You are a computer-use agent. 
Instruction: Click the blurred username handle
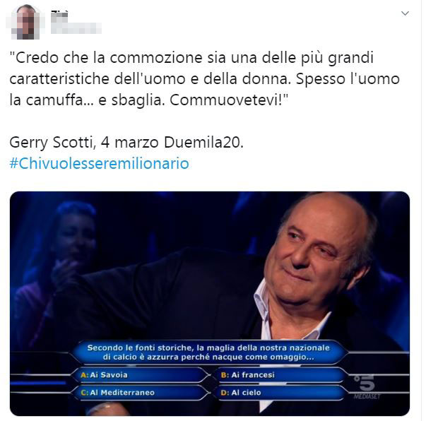pyautogui.click(x=76, y=28)
